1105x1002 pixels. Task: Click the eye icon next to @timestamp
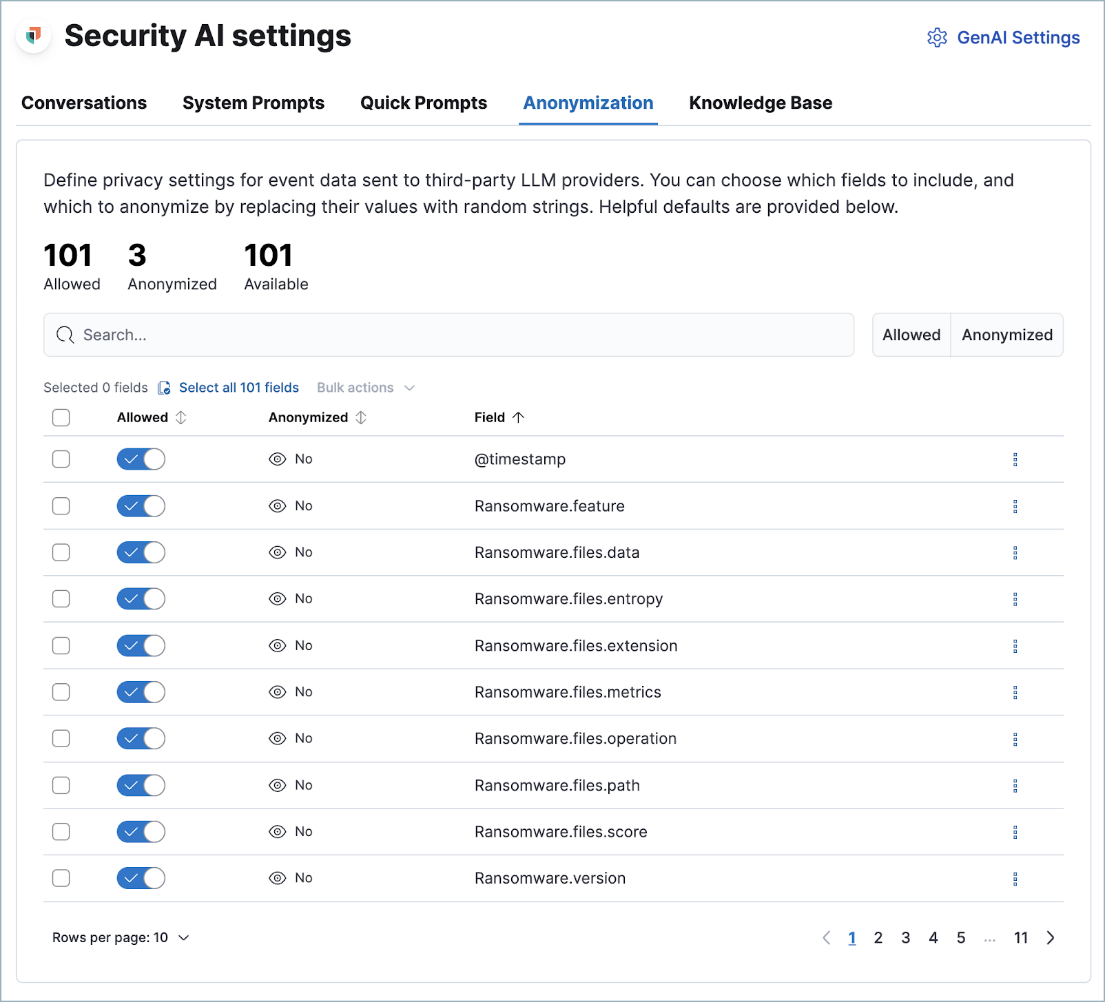coord(277,459)
